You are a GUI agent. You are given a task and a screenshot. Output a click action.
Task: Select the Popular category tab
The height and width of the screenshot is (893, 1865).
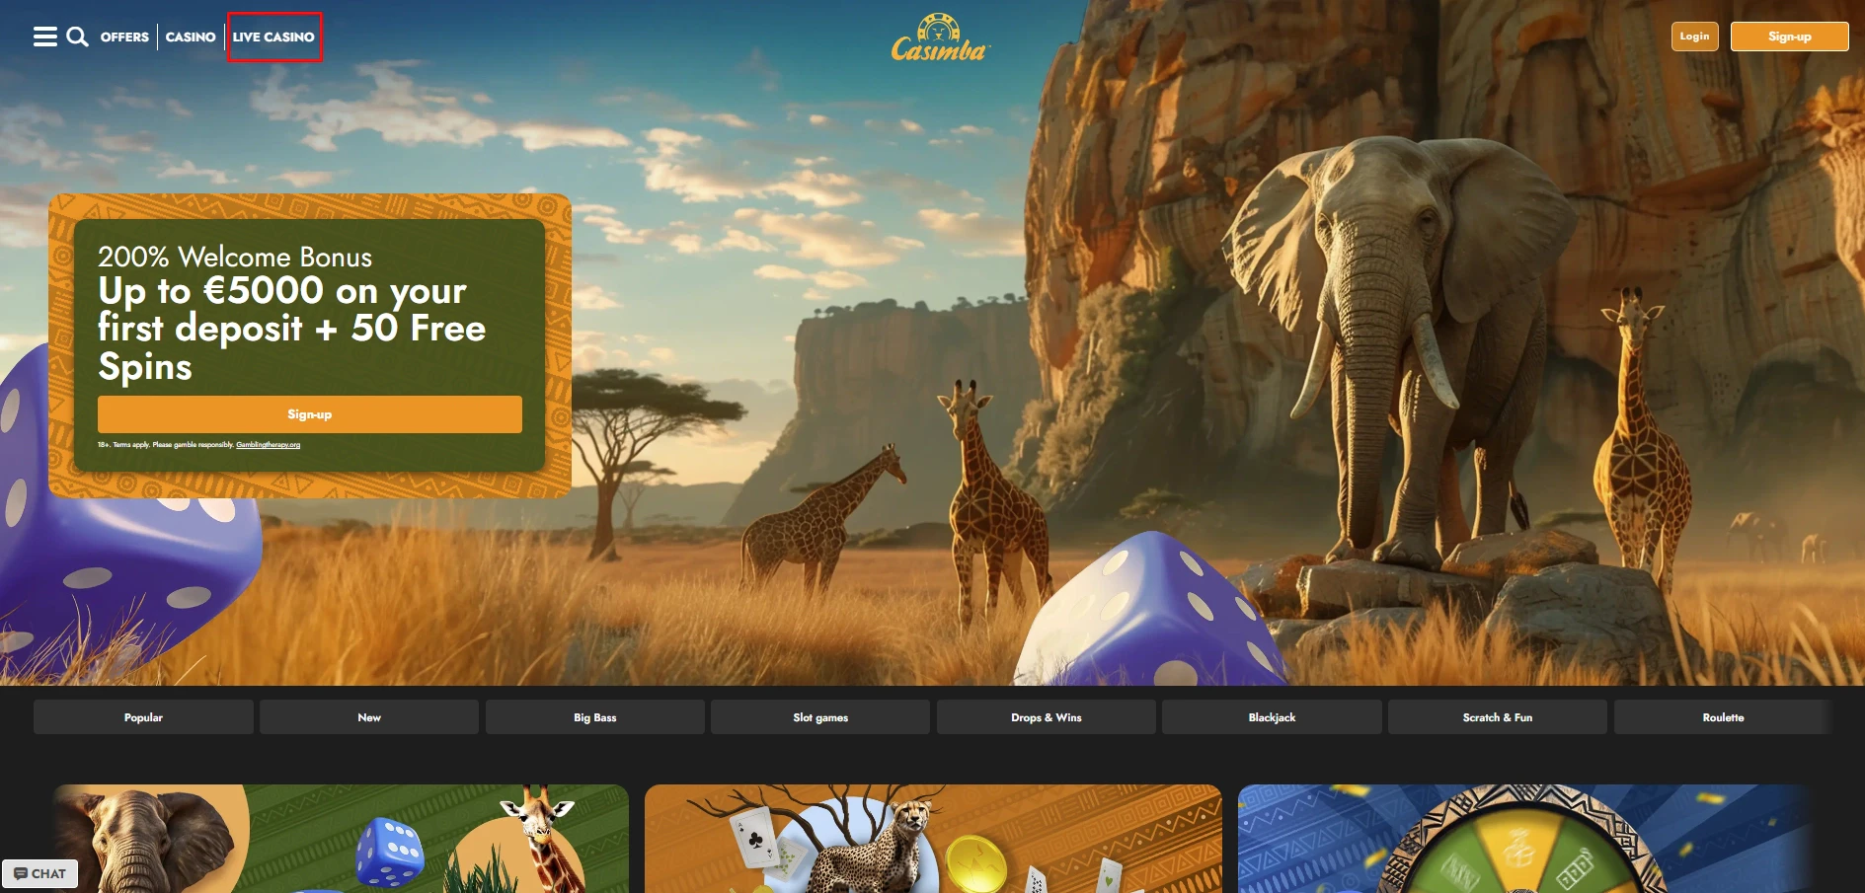point(143,717)
